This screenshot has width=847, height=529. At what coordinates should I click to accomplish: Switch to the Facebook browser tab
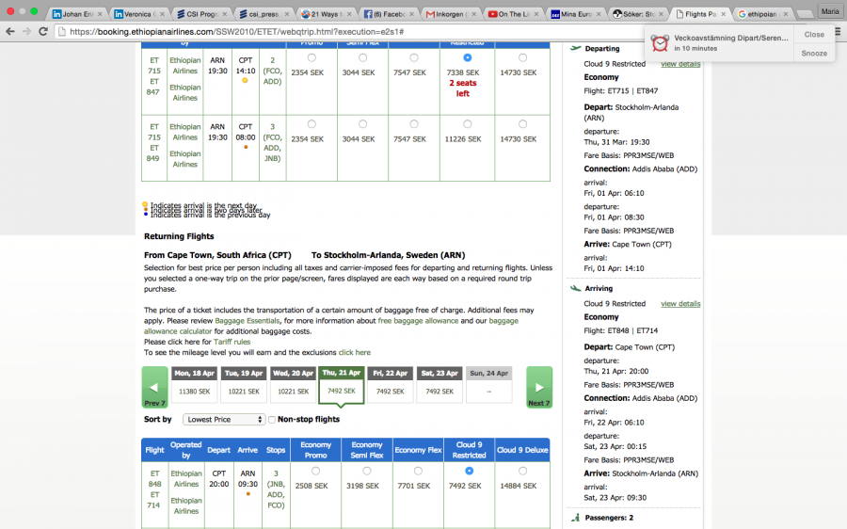(388, 14)
